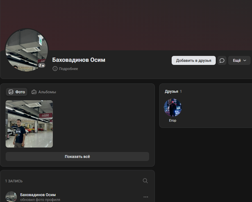
Task: Click the 1 ЗАПИСЬ posts counter
Action: (x=14, y=181)
